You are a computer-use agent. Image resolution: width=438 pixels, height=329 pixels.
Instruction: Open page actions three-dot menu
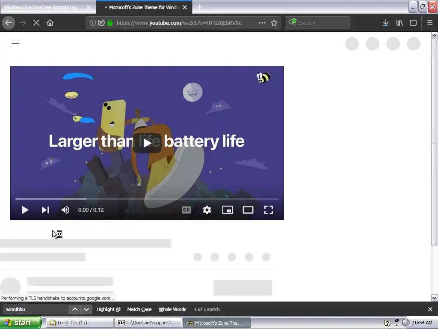(x=262, y=23)
